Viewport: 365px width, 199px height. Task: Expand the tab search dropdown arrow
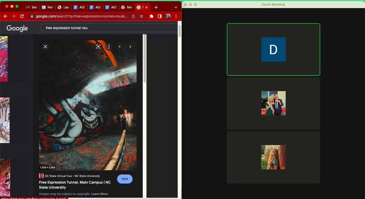coord(176,7)
